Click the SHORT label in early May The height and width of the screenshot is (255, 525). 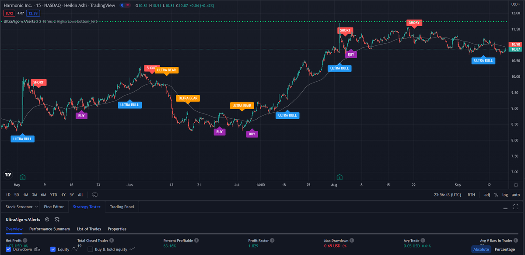[38, 83]
